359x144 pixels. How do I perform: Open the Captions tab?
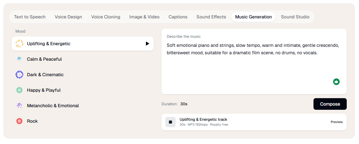tap(178, 17)
